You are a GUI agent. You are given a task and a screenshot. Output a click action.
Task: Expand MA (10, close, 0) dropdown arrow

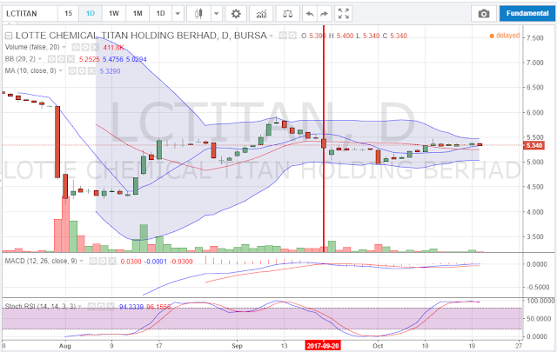(61, 71)
